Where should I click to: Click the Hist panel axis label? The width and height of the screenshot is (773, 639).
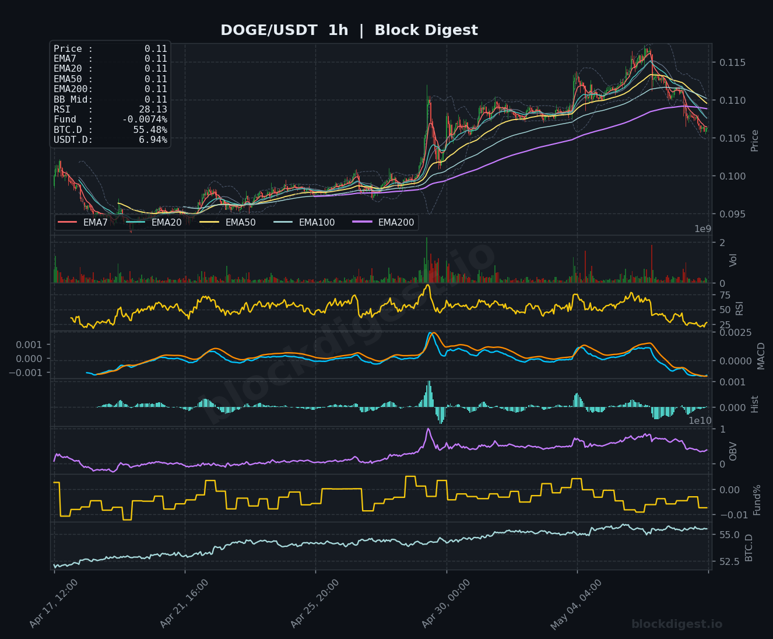click(755, 404)
